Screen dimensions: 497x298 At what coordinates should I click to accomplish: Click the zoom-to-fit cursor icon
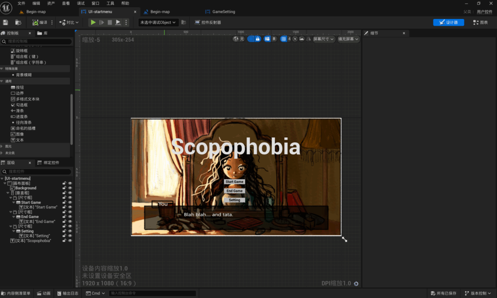(295, 39)
